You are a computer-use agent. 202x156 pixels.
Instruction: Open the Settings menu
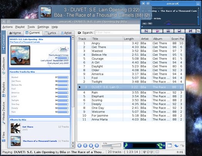coord(43,27)
